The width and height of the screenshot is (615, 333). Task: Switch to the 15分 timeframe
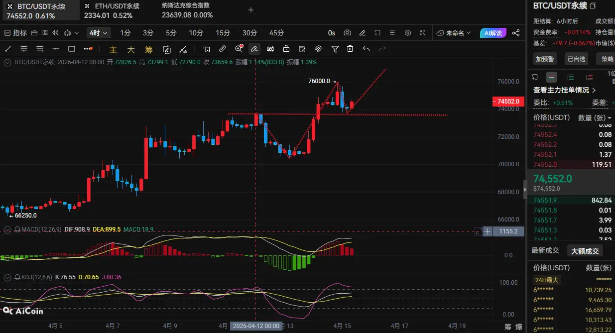[223, 33]
